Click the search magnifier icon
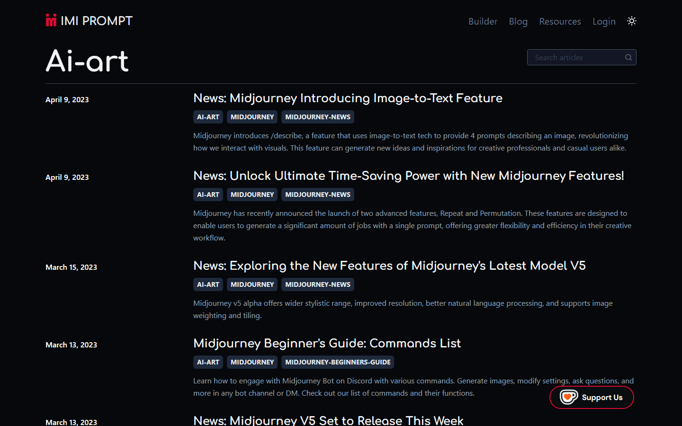 point(628,57)
